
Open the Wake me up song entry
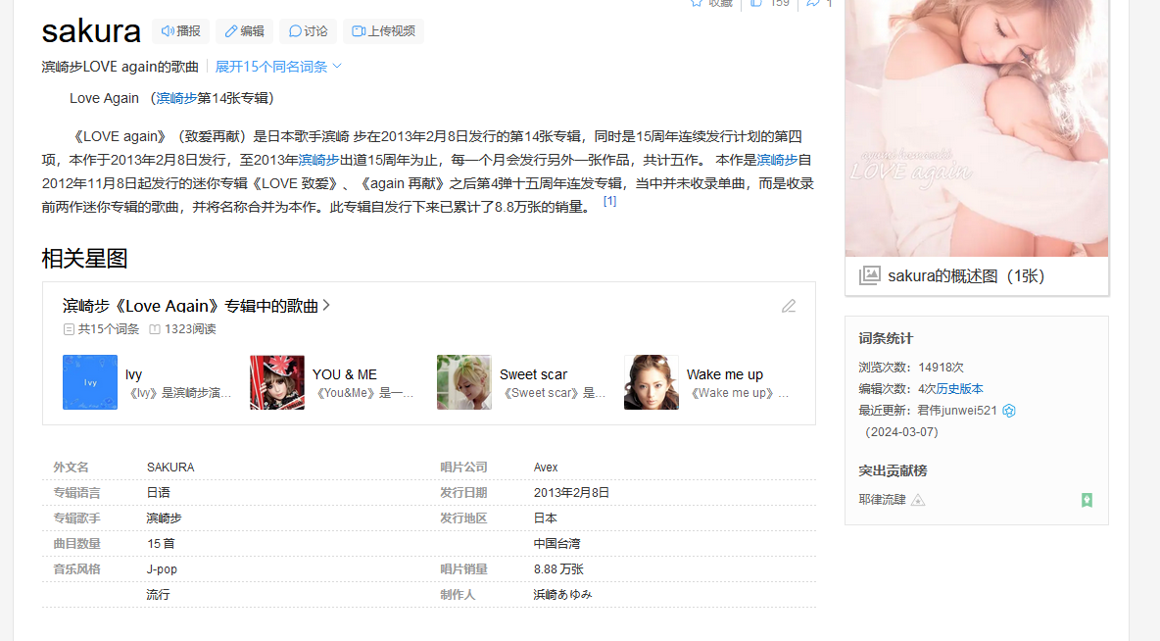724,374
